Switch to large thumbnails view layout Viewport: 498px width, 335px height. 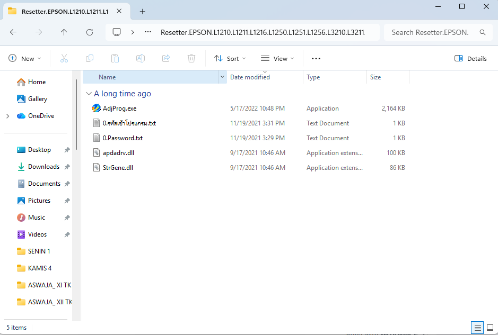489,328
